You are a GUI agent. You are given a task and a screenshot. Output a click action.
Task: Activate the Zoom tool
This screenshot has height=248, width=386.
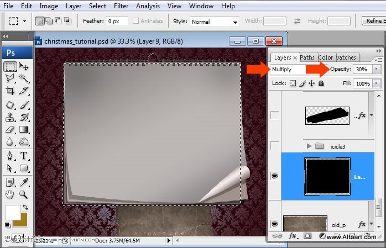coord(24,194)
